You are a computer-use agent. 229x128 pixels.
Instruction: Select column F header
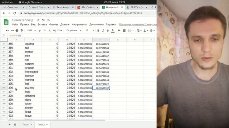[x=101, y=39]
